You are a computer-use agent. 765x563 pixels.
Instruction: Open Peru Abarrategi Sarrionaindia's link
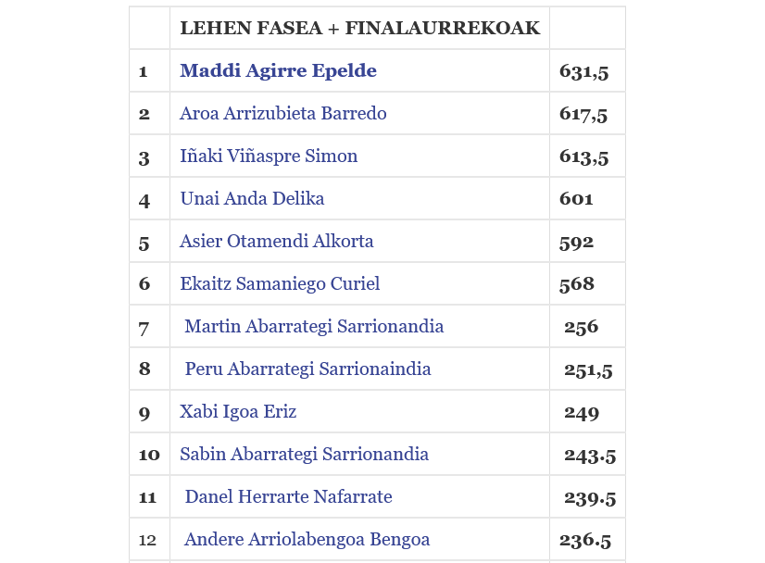pyautogui.click(x=307, y=369)
